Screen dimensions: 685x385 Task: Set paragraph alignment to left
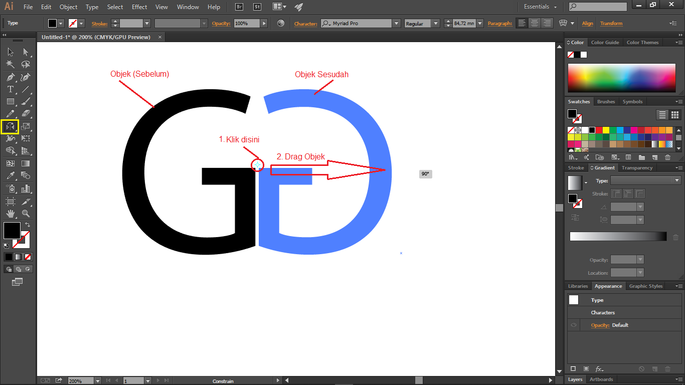coord(522,23)
